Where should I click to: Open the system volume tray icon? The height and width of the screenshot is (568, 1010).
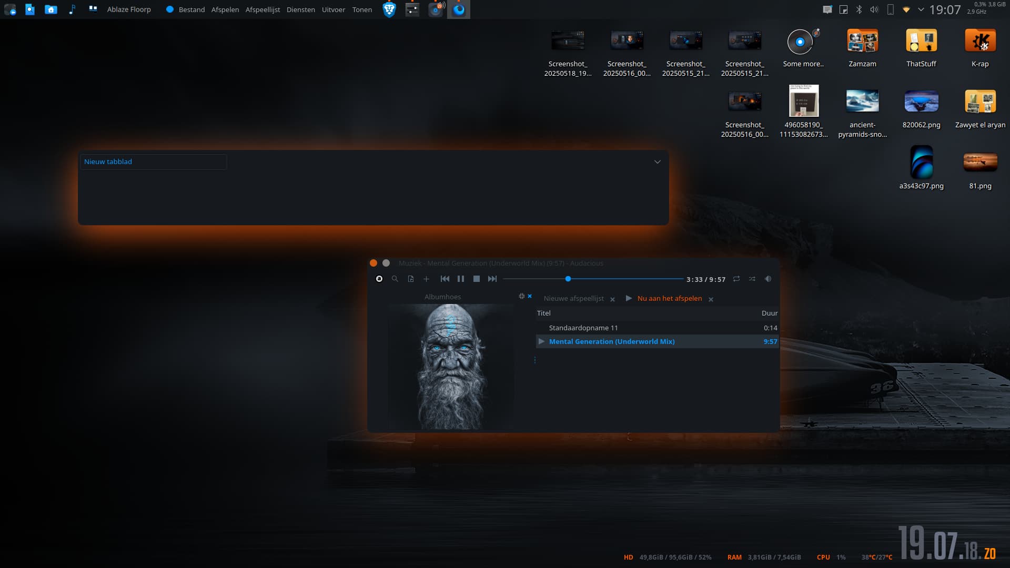874,9
